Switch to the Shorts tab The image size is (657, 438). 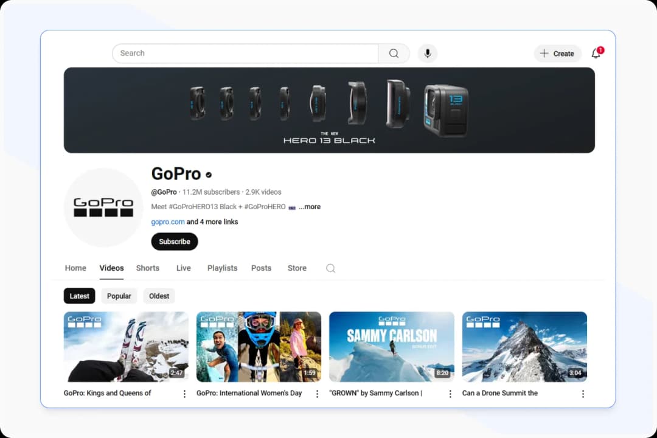tap(147, 268)
